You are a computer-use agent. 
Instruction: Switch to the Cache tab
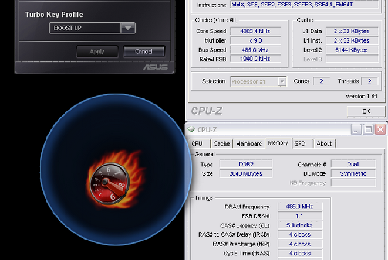coord(222,143)
